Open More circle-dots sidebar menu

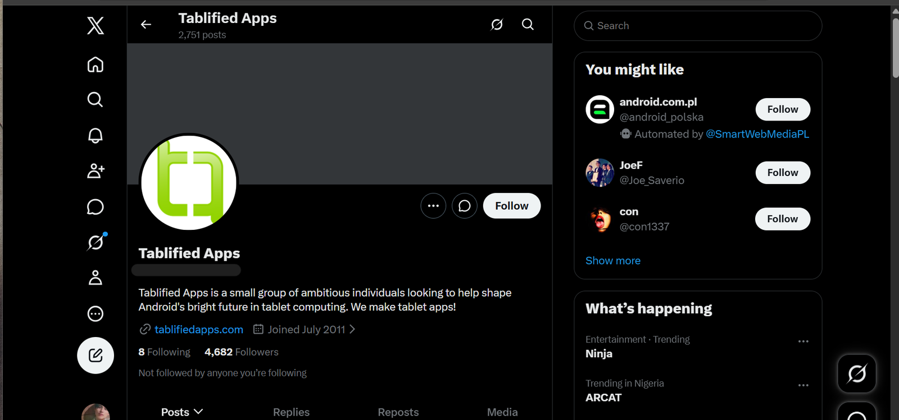[96, 313]
